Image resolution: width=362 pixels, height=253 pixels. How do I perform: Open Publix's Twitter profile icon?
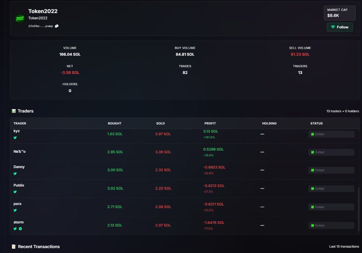click(15, 192)
